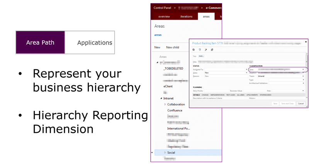Viewport: 309px width, 164px height.
Task: Click the undo changes icon in toolbar
Action: tap(200, 50)
